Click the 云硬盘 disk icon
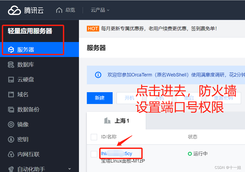The image size is (245, 172). click(x=11, y=80)
